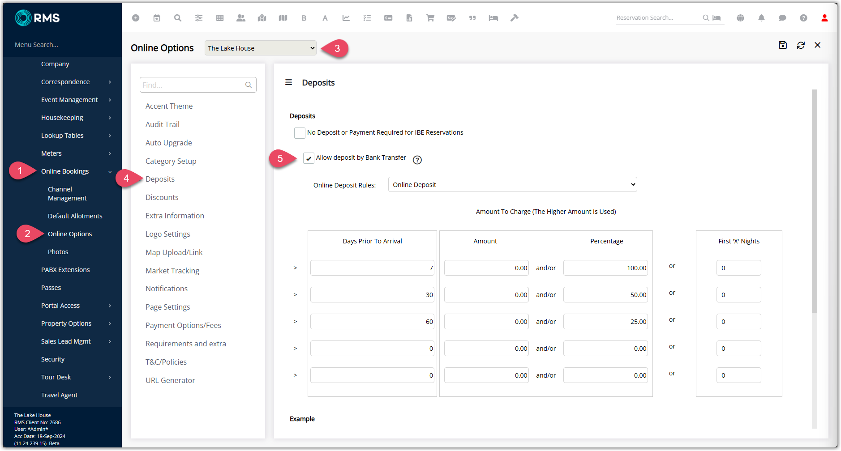Click the bed icon in toolbar

coord(493,18)
